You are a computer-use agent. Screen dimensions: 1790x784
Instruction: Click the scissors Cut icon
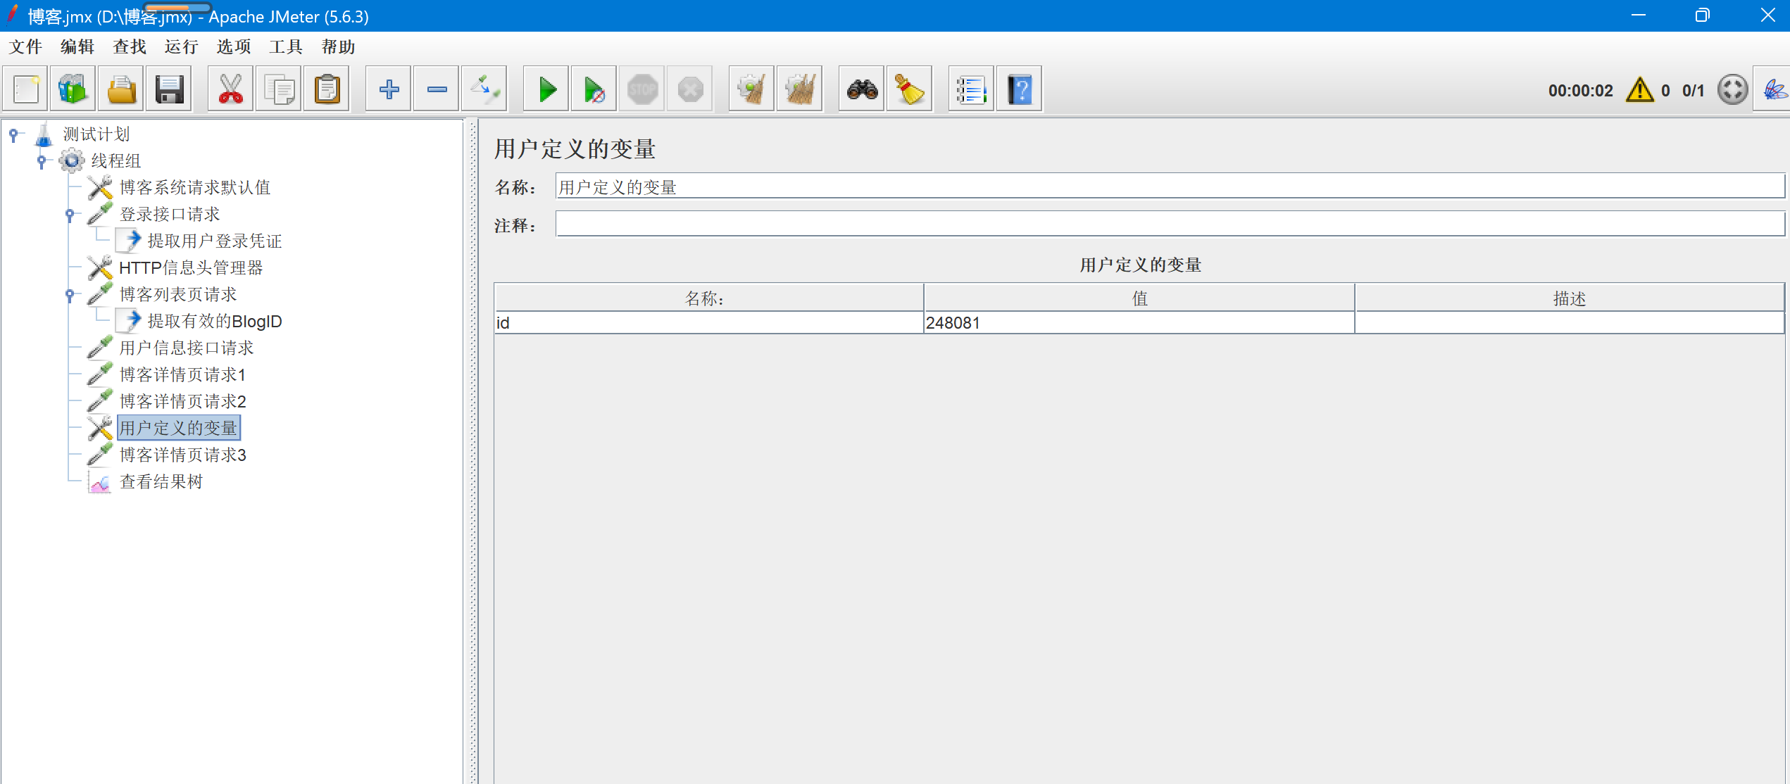click(231, 90)
